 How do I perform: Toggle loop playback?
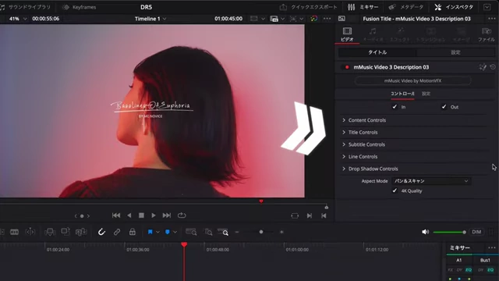pos(182,215)
